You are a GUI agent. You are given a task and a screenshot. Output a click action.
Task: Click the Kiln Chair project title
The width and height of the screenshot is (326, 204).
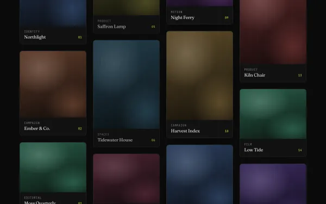click(x=255, y=75)
